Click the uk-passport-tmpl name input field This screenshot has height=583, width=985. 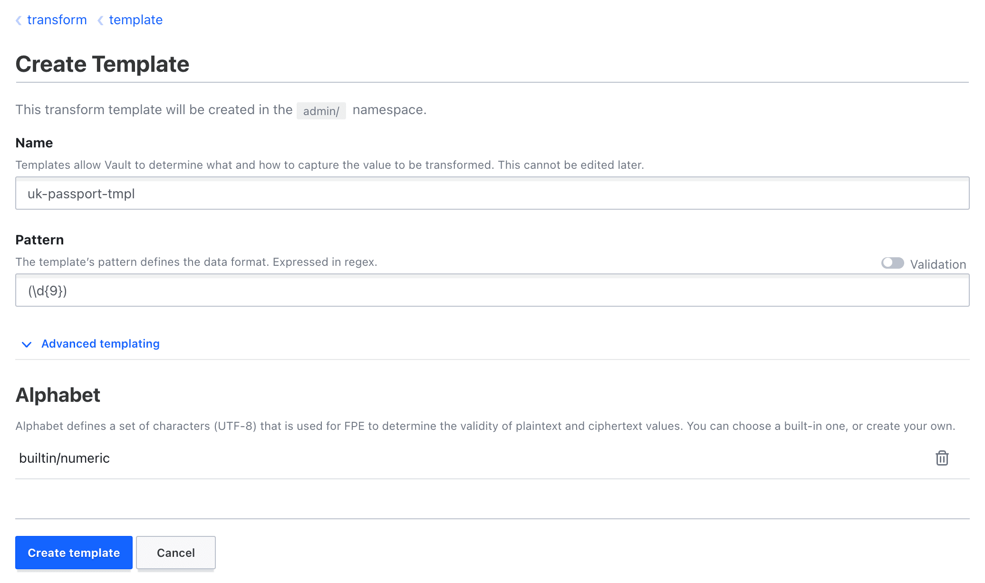click(x=492, y=194)
